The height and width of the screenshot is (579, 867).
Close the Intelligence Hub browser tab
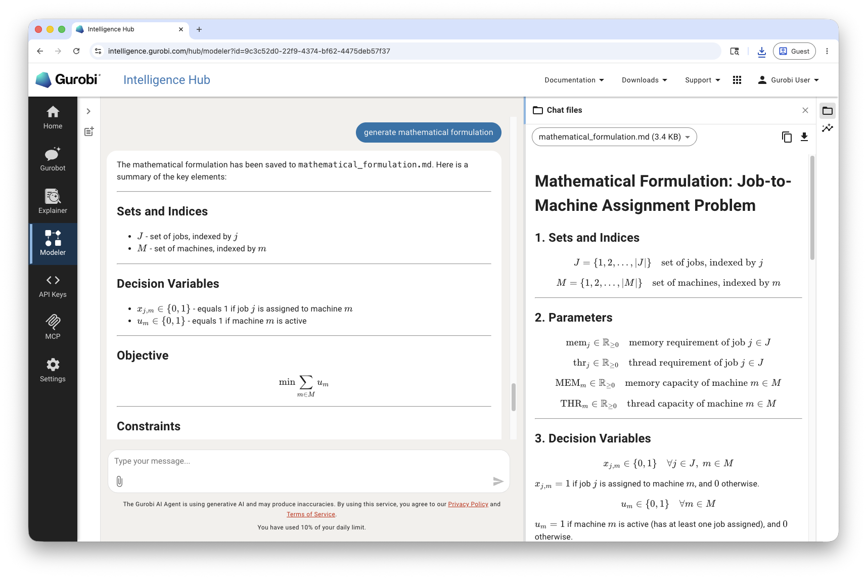[181, 29]
